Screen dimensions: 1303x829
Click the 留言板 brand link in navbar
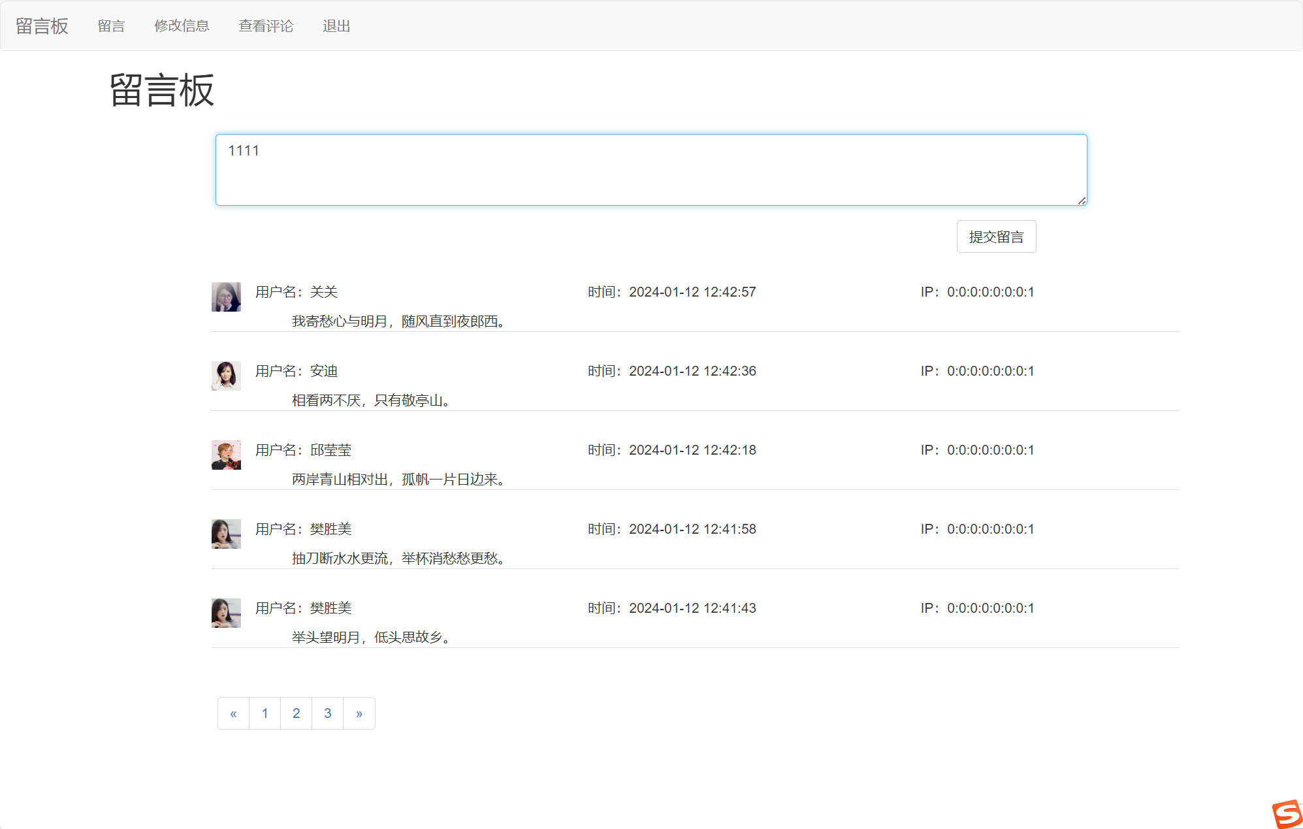tap(42, 26)
